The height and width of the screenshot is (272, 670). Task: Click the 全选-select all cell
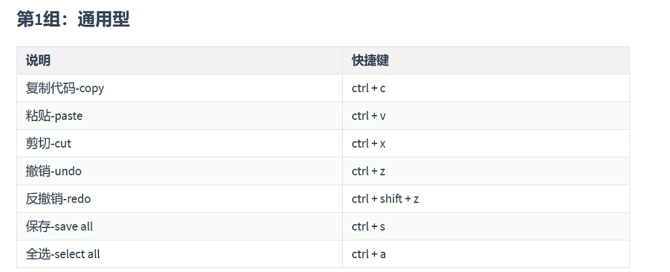point(180,254)
